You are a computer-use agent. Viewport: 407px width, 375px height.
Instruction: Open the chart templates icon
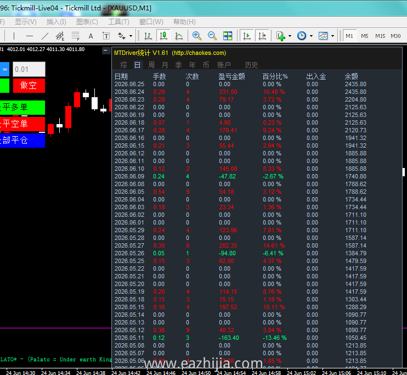tap(323, 36)
